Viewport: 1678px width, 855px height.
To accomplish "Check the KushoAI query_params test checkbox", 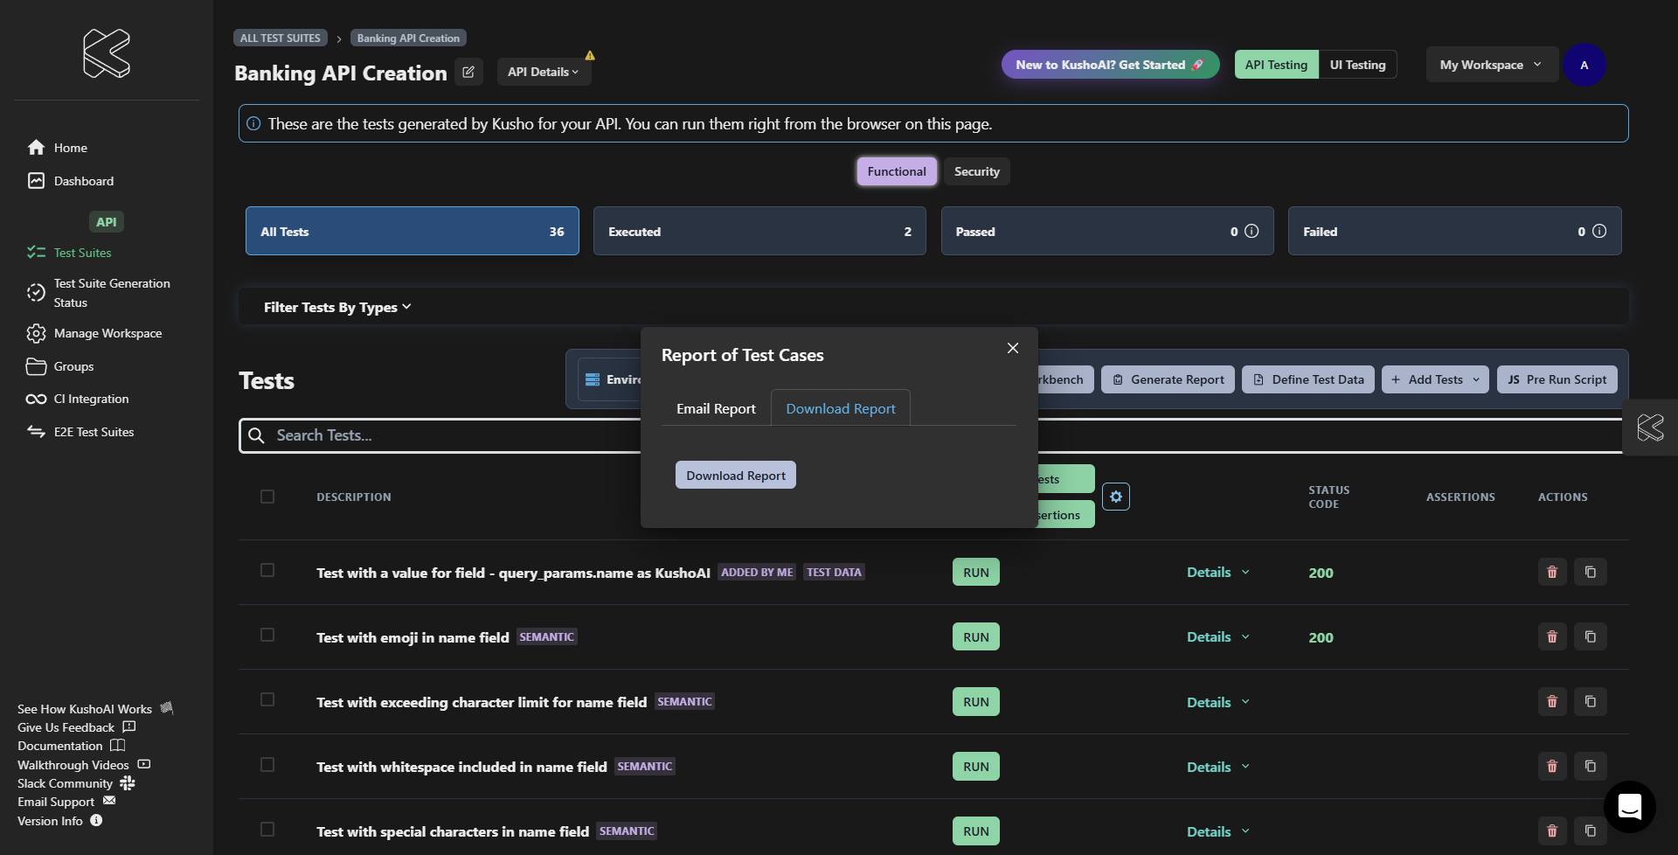I will click(x=267, y=570).
